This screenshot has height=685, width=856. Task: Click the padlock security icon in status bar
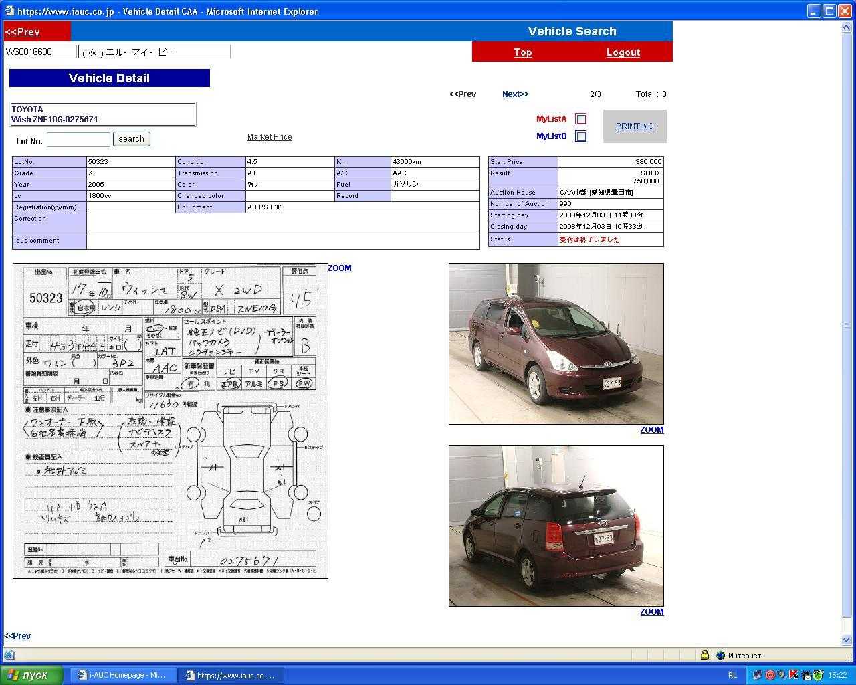click(x=705, y=655)
